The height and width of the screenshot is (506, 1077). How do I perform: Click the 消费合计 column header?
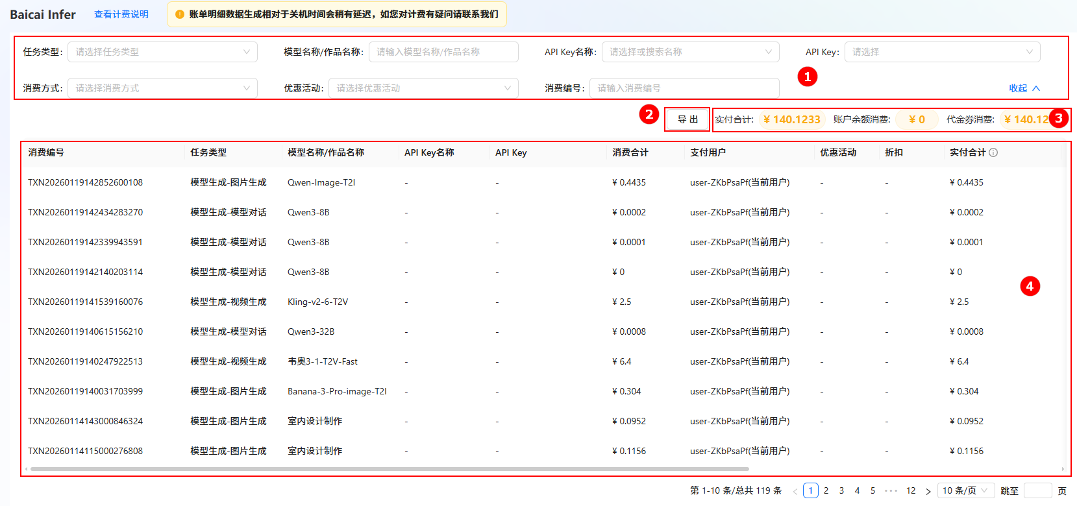pyautogui.click(x=630, y=152)
